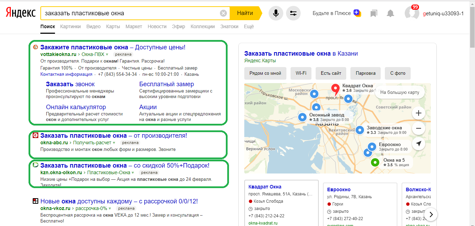Switch to the Картинки tab
The image size is (475, 226).
point(70,26)
